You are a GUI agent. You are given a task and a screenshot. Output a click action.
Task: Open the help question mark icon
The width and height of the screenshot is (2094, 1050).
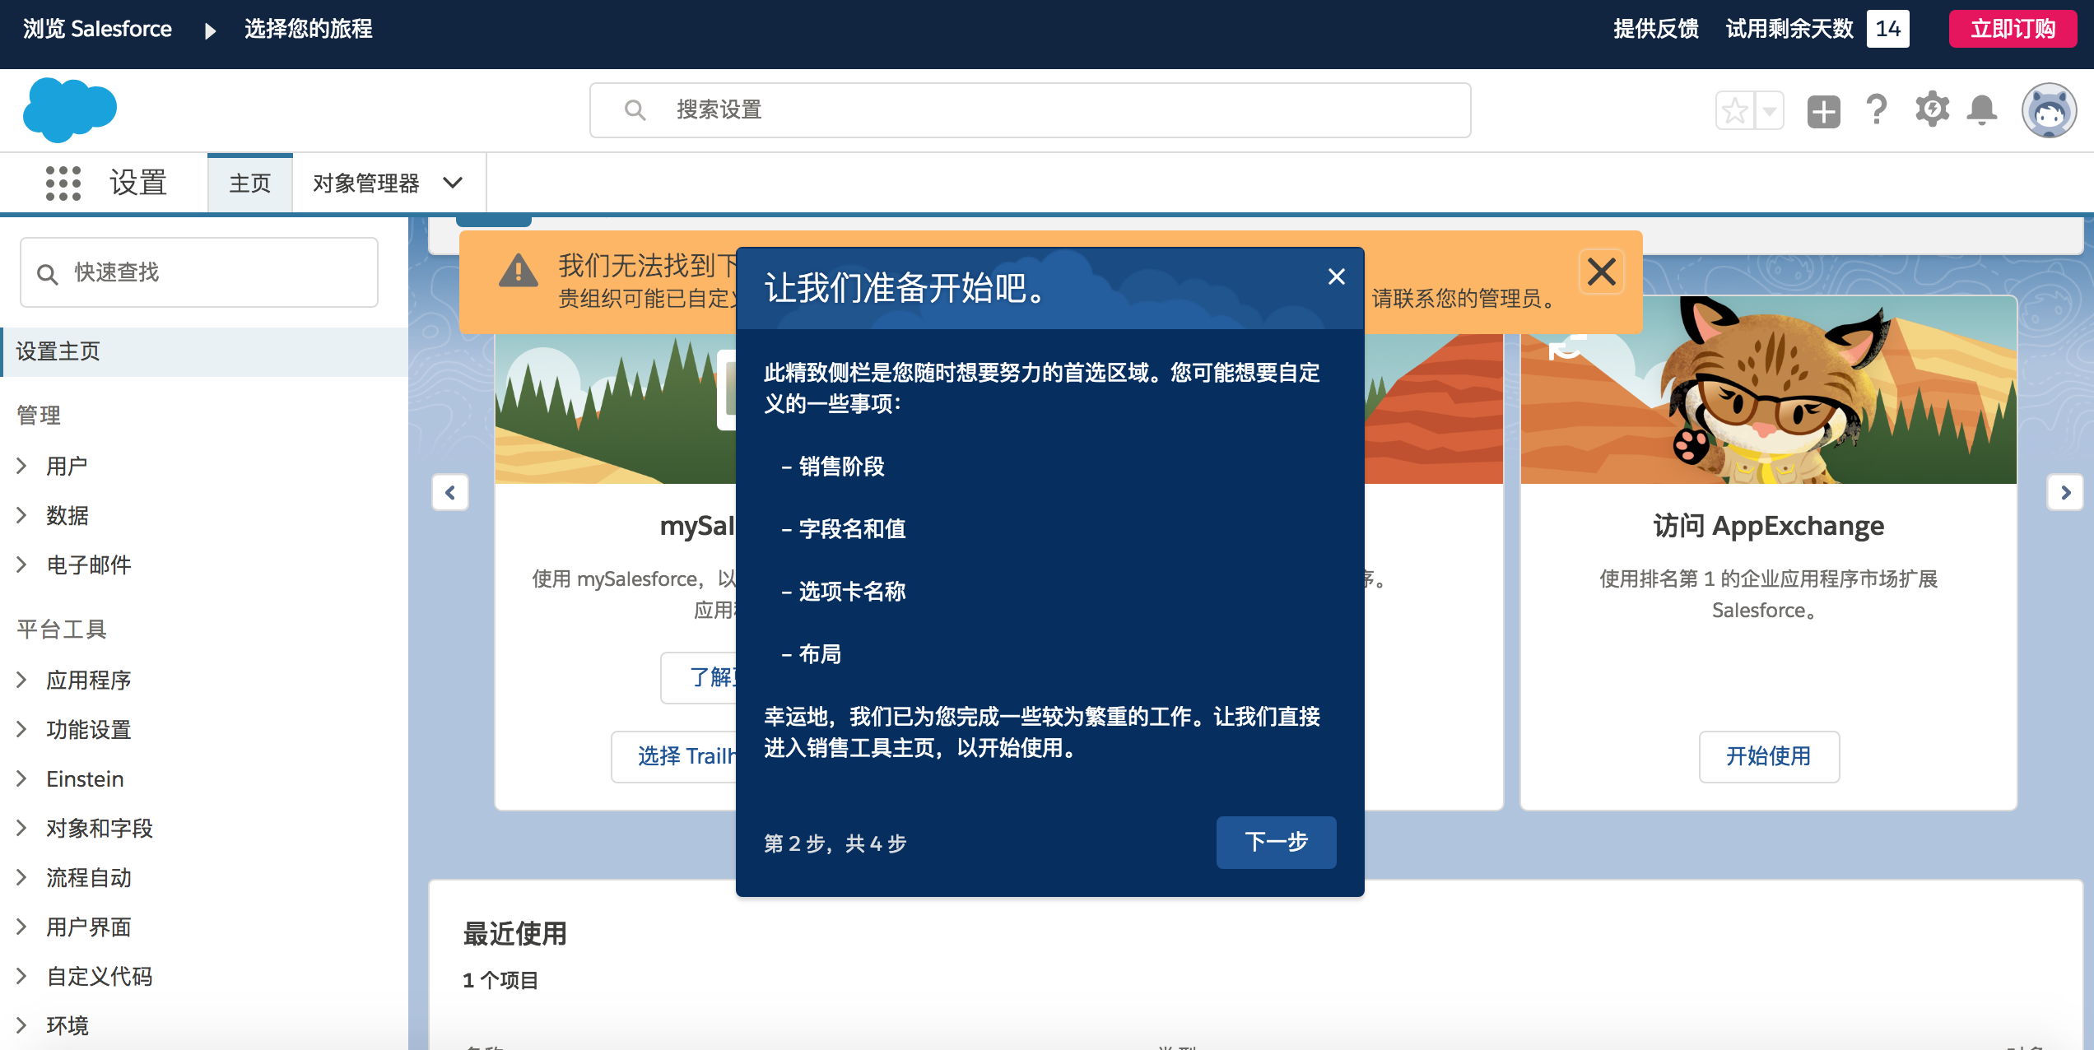[x=1877, y=109]
